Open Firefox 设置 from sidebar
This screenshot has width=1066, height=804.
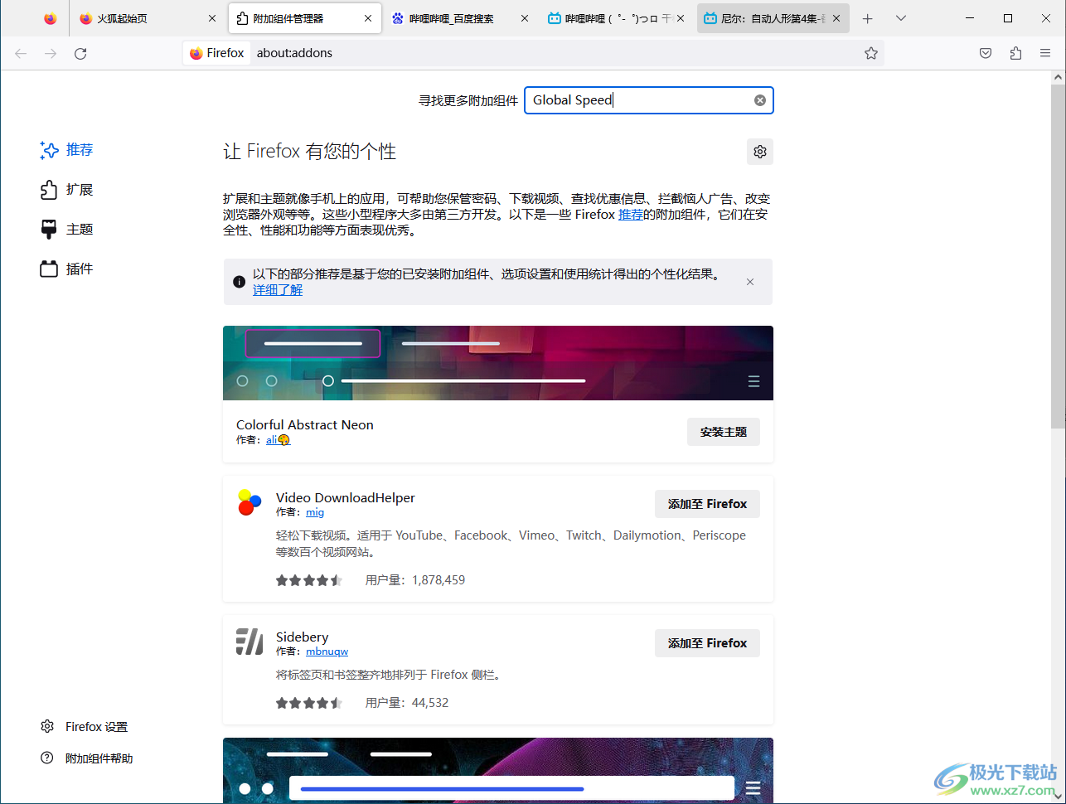click(84, 727)
